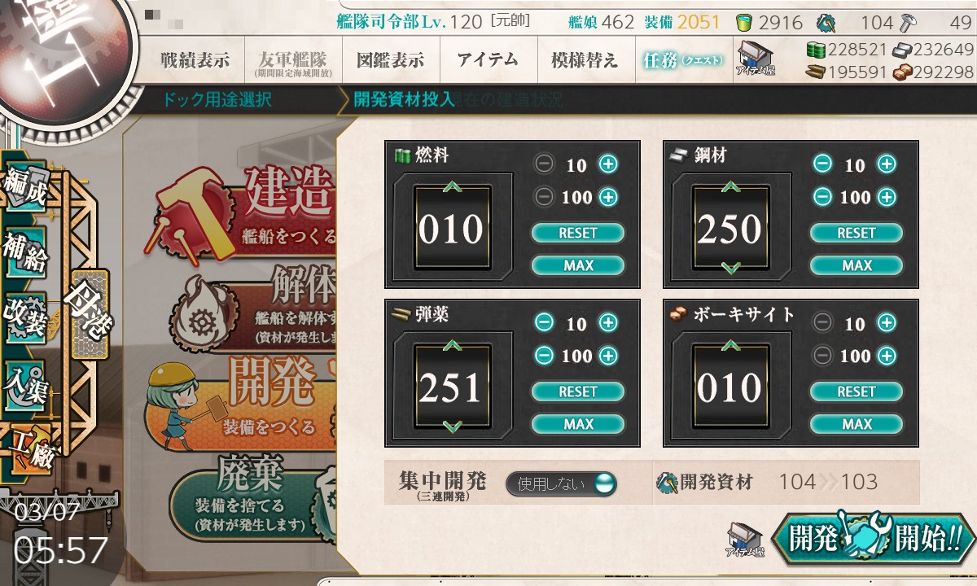This screenshot has width=977, height=586.
Task: Click the ボーキサイト 010 number dial
Action: (x=729, y=387)
